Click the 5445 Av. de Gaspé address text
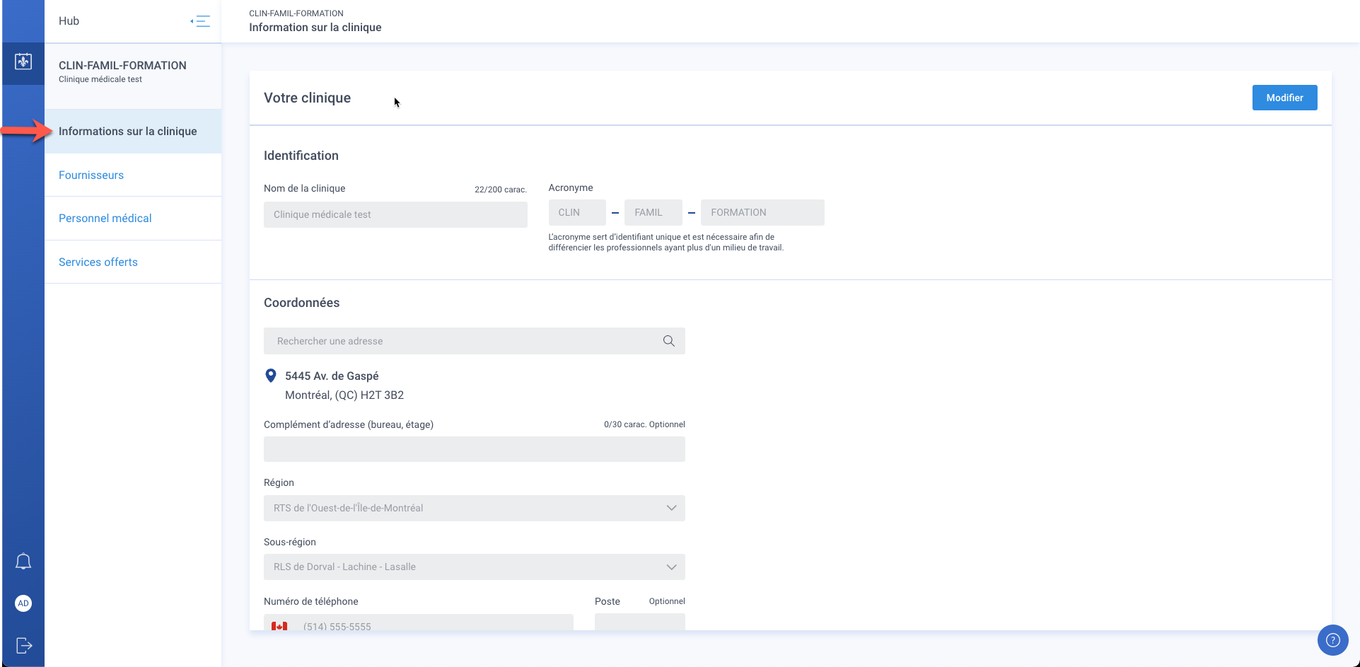Viewport: 1360px width, 667px height. coord(332,376)
